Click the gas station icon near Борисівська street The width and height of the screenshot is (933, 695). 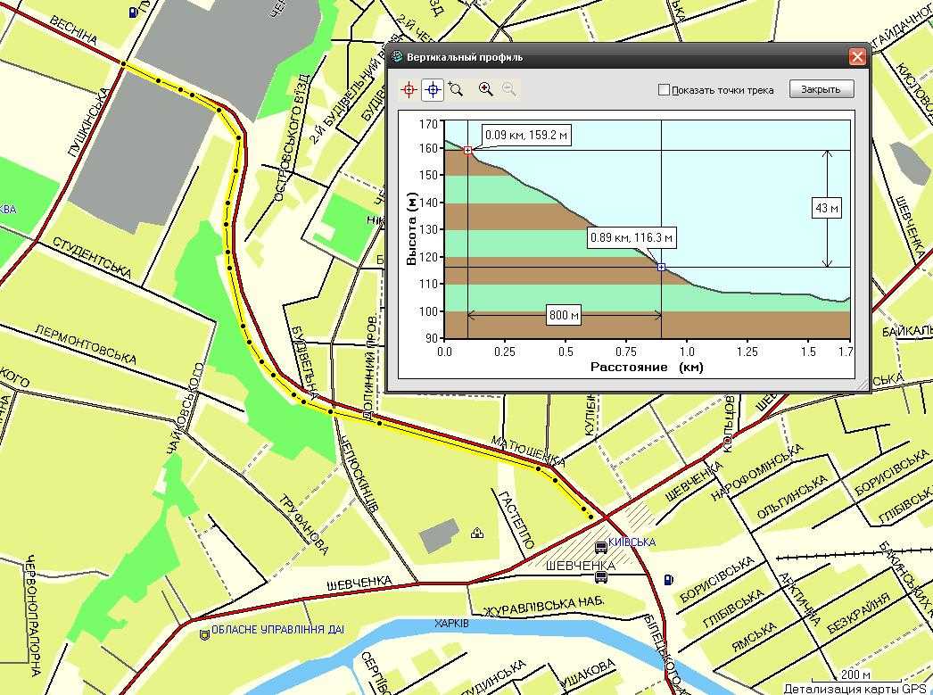point(669,579)
